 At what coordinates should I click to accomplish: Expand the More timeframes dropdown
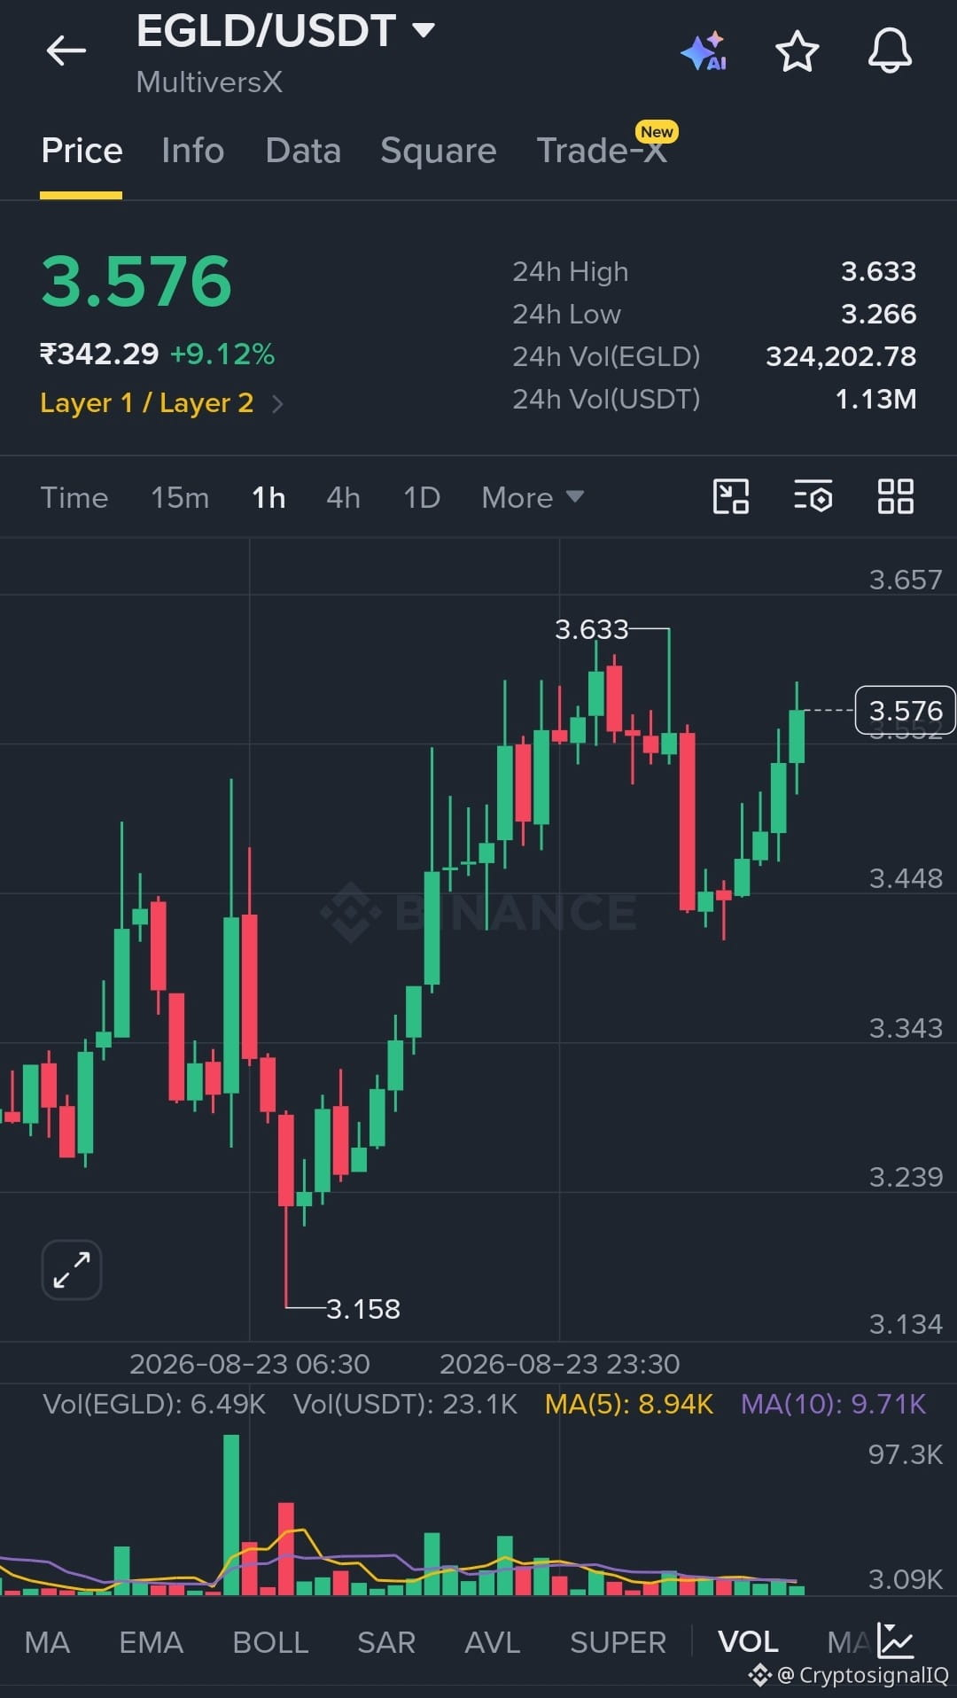click(533, 497)
